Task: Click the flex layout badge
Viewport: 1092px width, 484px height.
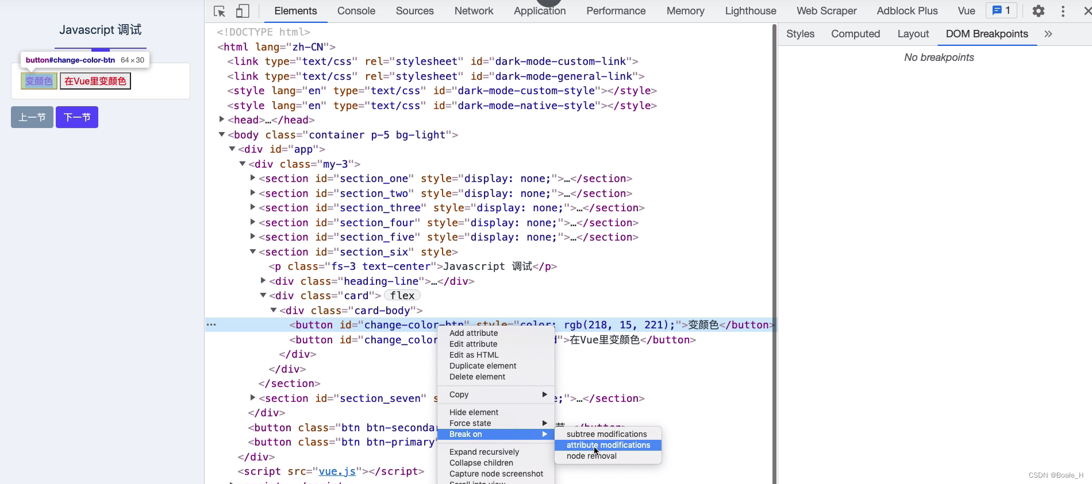Action: point(402,296)
